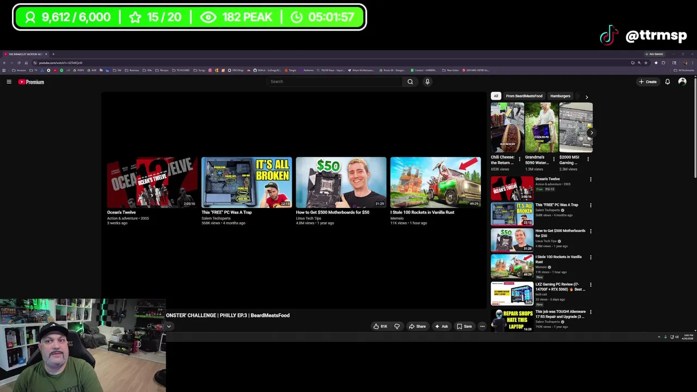Open options for 'LXZ Gaming PC Review' video
Image resolution: width=697 pixels, height=392 pixels.
click(591, 284)
